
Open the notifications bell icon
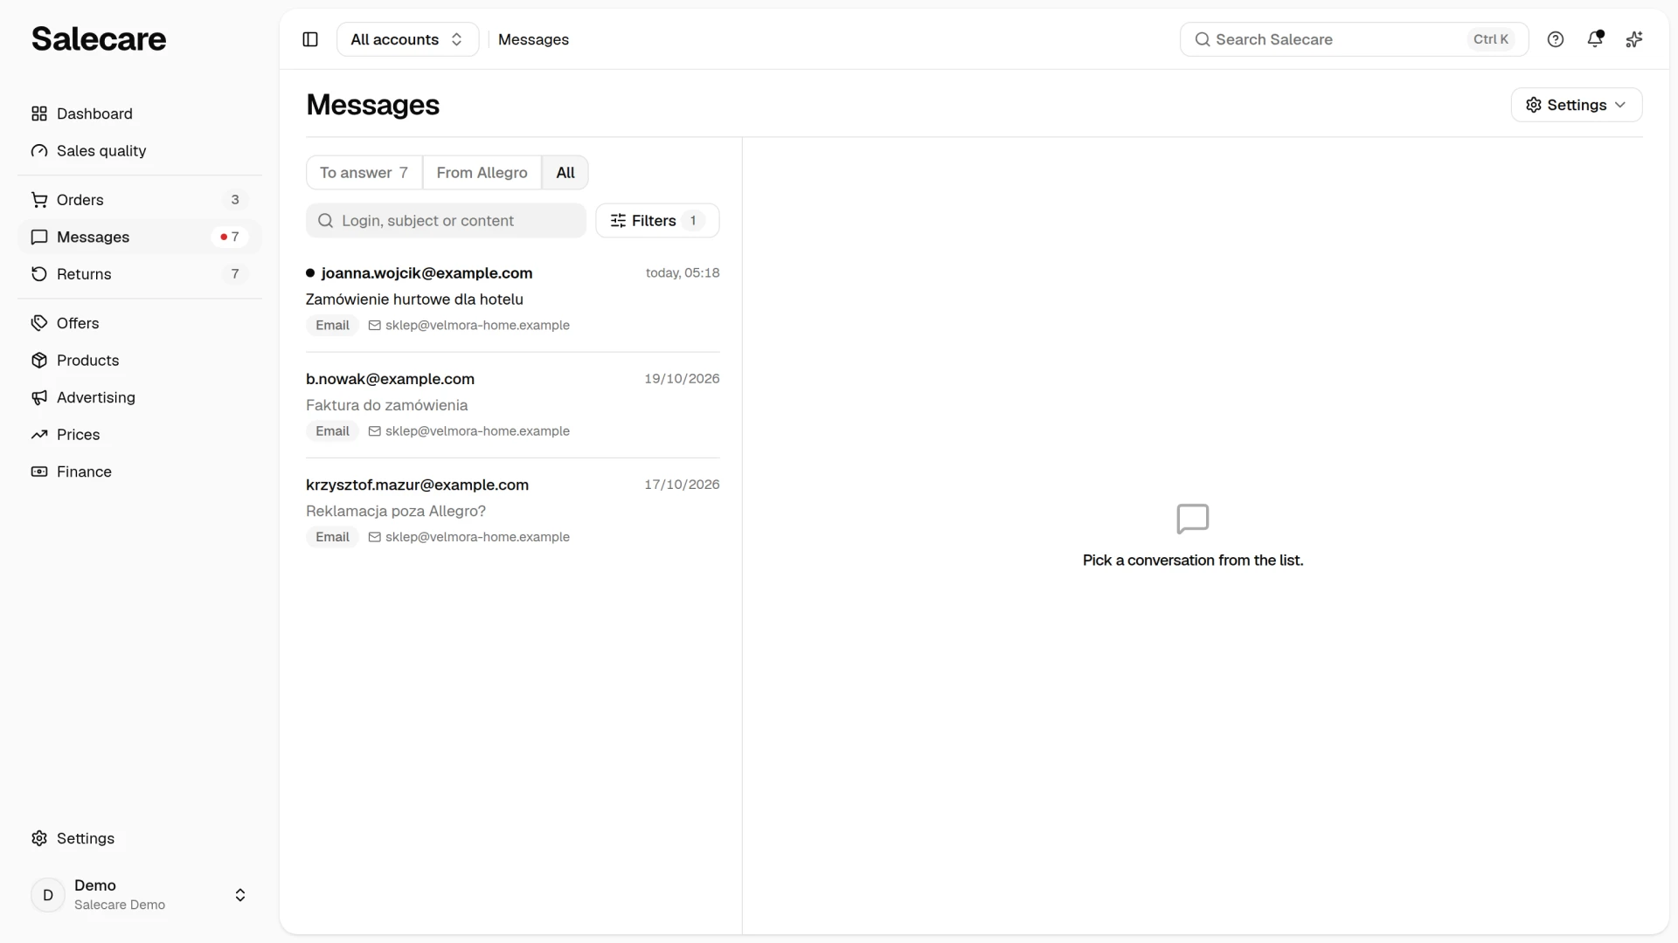(x=1595, y=39)
